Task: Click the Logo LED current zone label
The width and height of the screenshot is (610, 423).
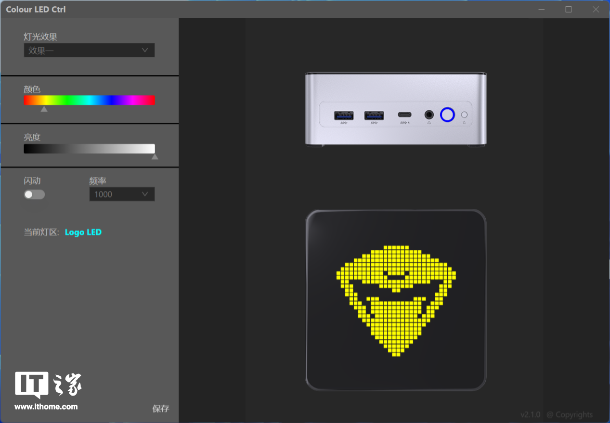Action: (x=83, y=232)
